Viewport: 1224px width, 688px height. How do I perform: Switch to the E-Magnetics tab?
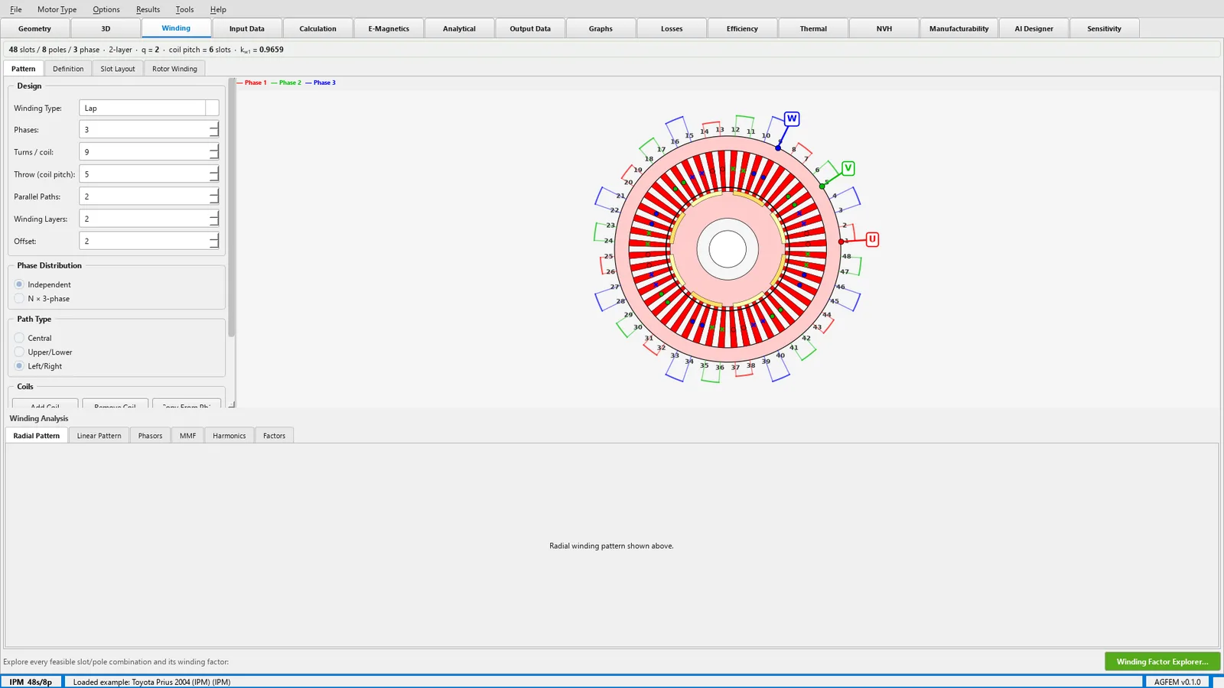click(389, 28)
